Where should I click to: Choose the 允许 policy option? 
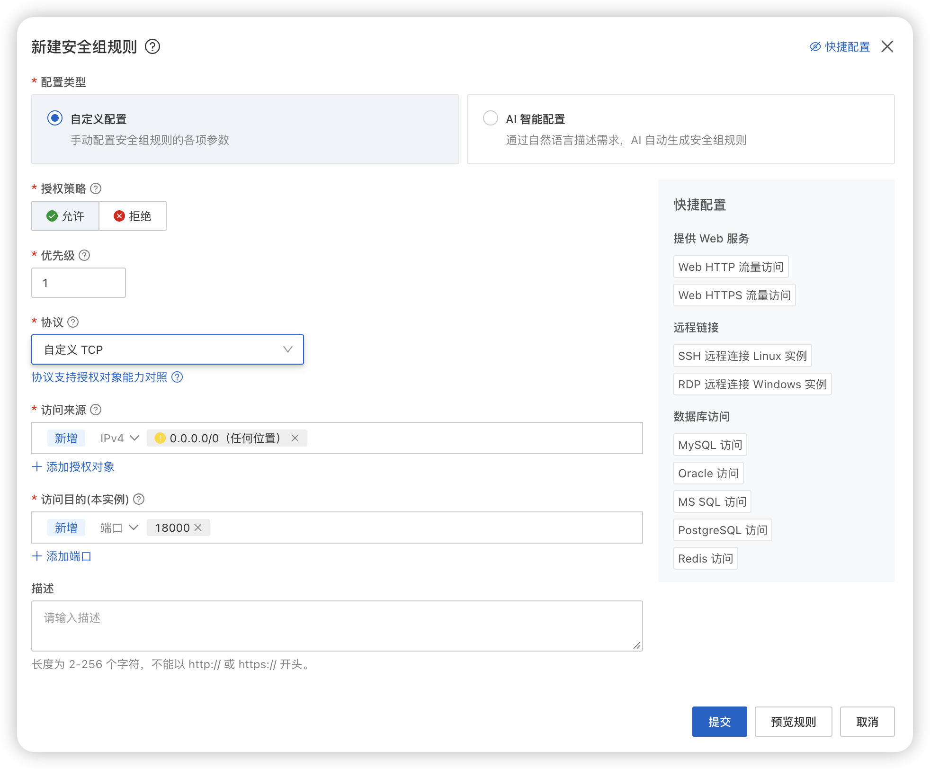(65, 216)
